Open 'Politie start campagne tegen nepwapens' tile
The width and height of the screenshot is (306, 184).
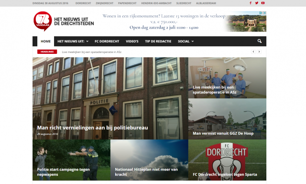(71, 160)
